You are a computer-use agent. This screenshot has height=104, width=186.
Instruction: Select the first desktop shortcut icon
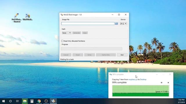17,18
